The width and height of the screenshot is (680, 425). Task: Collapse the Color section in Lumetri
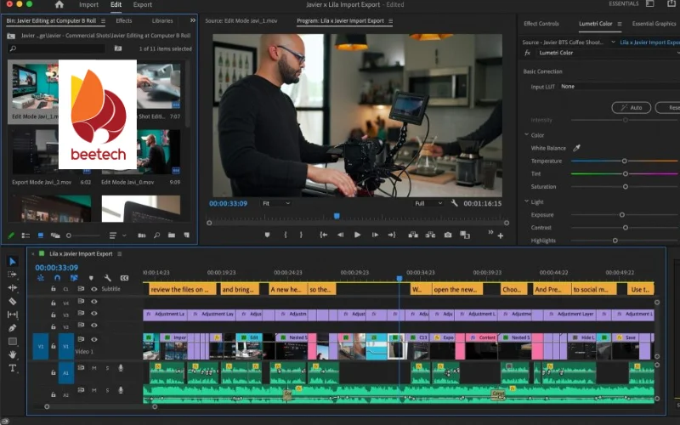tap(527, 135)
